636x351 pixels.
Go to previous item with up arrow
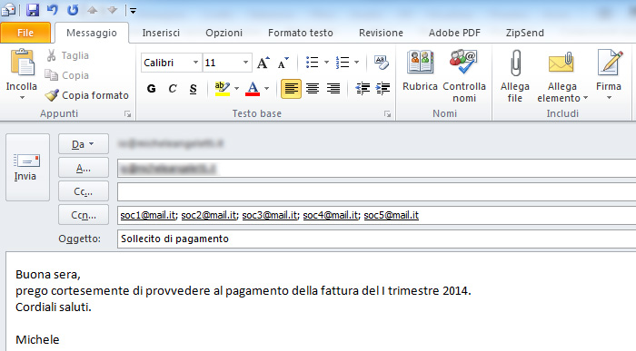coord(93,10)
